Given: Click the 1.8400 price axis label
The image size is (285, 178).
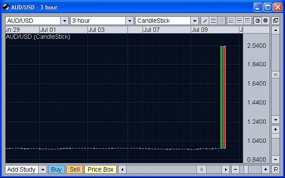Looking at the screenshot, I should click(256, 64).
